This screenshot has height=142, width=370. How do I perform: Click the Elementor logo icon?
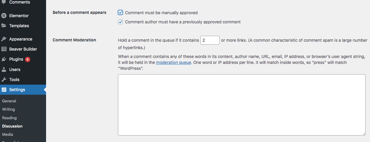4,16
